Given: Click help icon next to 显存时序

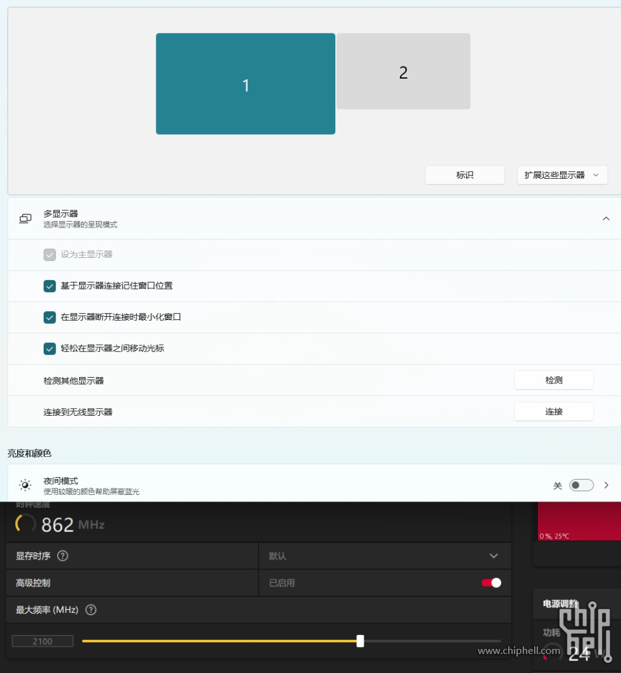Looking at the screenshot, I should (x=63, y=556).
